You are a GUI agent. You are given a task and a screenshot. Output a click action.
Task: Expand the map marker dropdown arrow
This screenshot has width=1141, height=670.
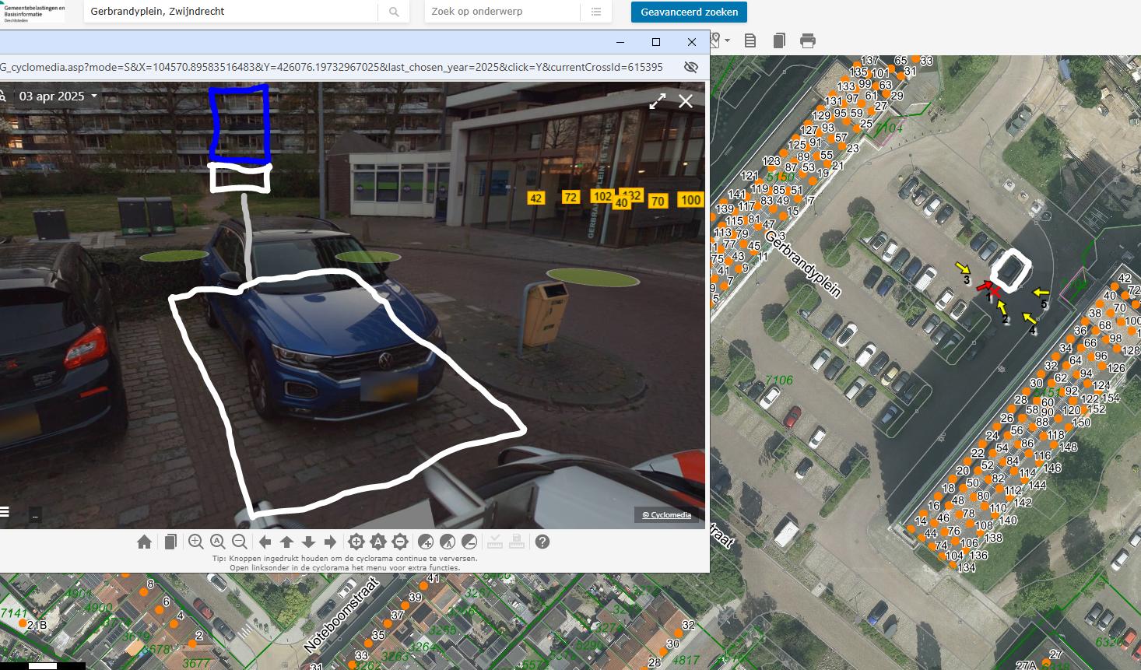[x=727, y=40]
